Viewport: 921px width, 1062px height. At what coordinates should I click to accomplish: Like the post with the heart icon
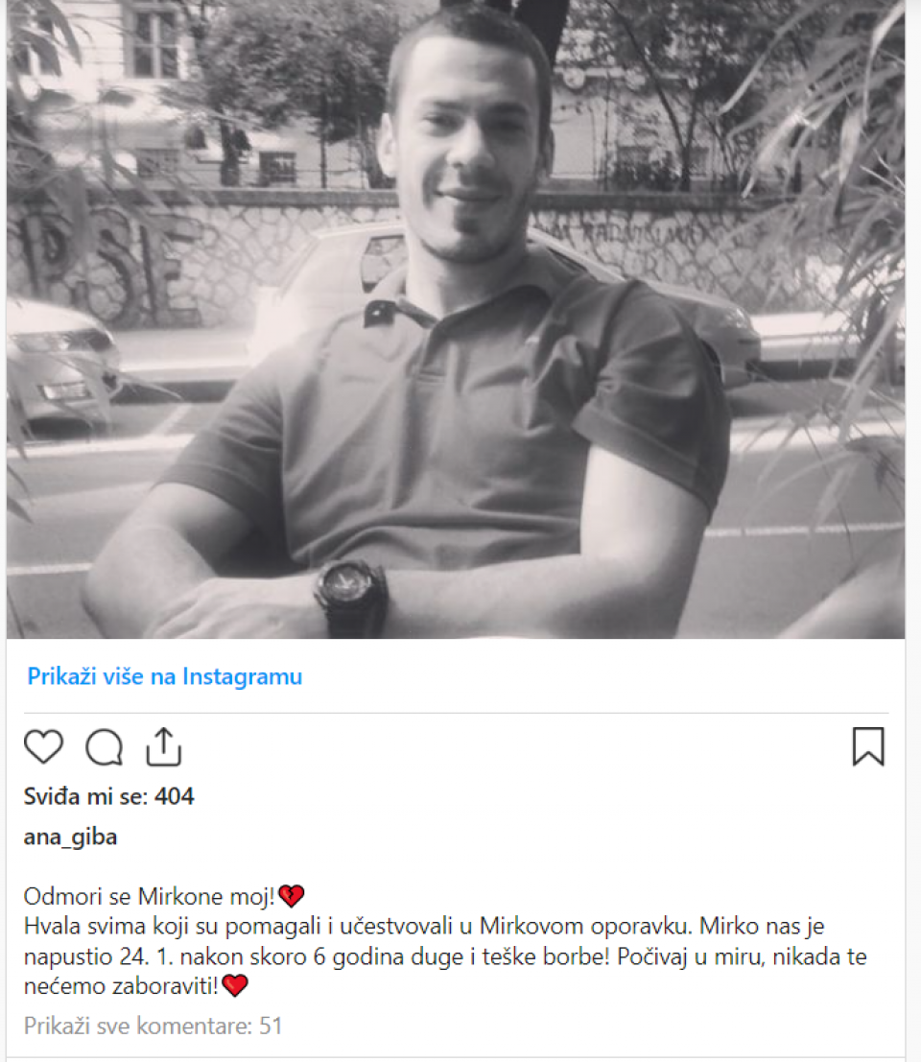[x=43, y=746]
